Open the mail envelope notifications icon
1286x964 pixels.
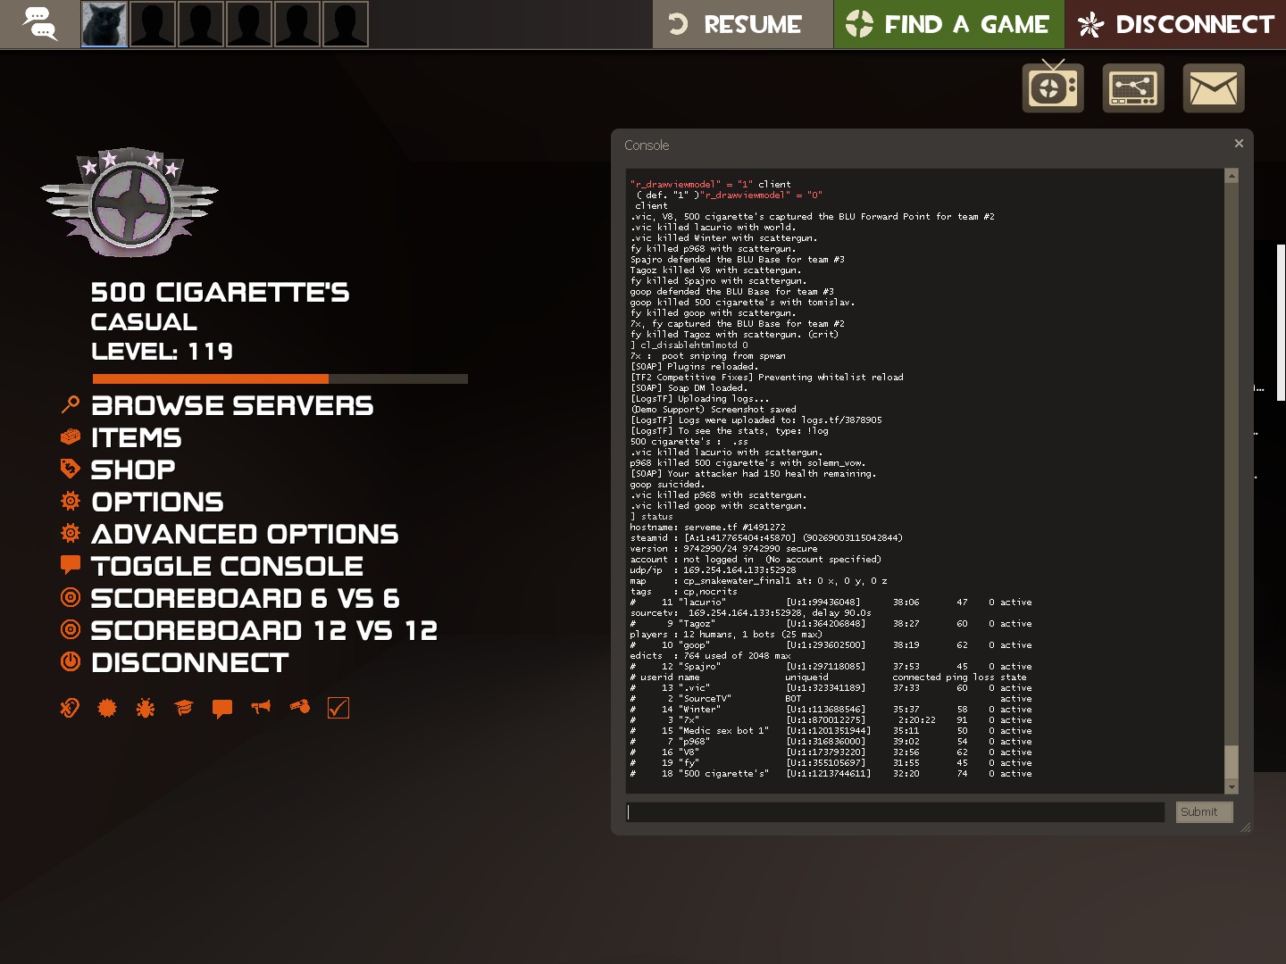(1213, 88)
